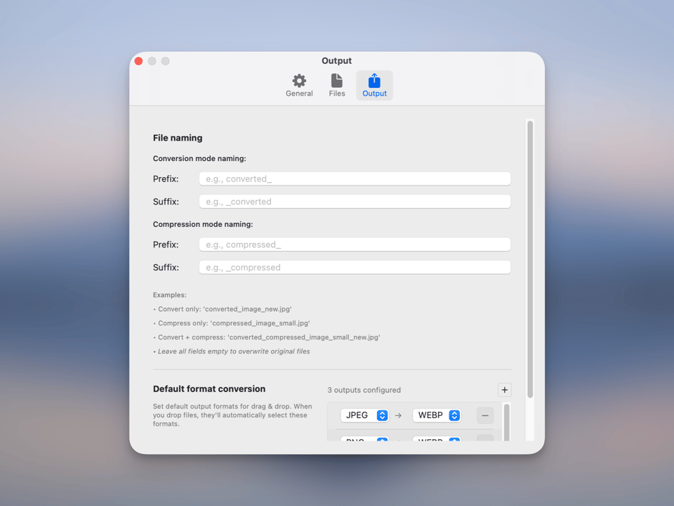Click the Compression mode Prefix field
This screenshot has height=506, width=674.
point(355,245)
